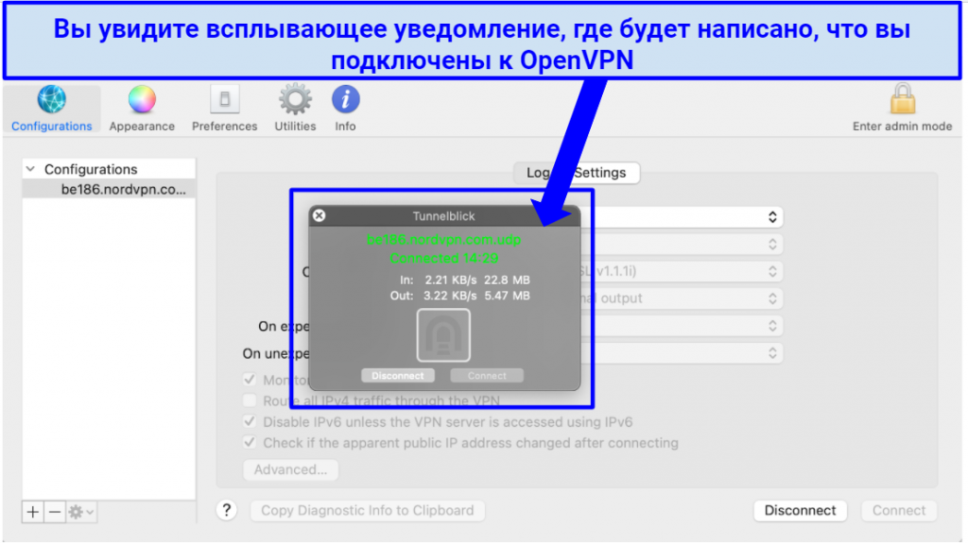Open the On unexpected disconnect dropdown
The height and width of the screenshot is (544, 968).
tap(684, 353)
